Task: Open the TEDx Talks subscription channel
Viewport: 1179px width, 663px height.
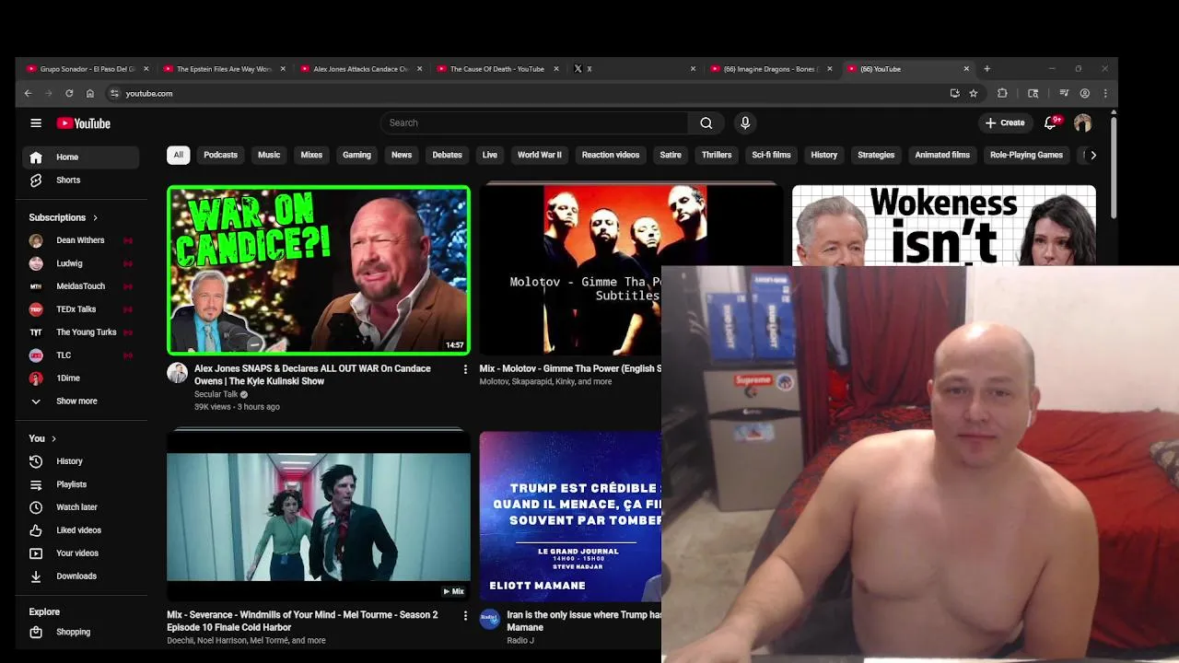Action: (81, 309)
